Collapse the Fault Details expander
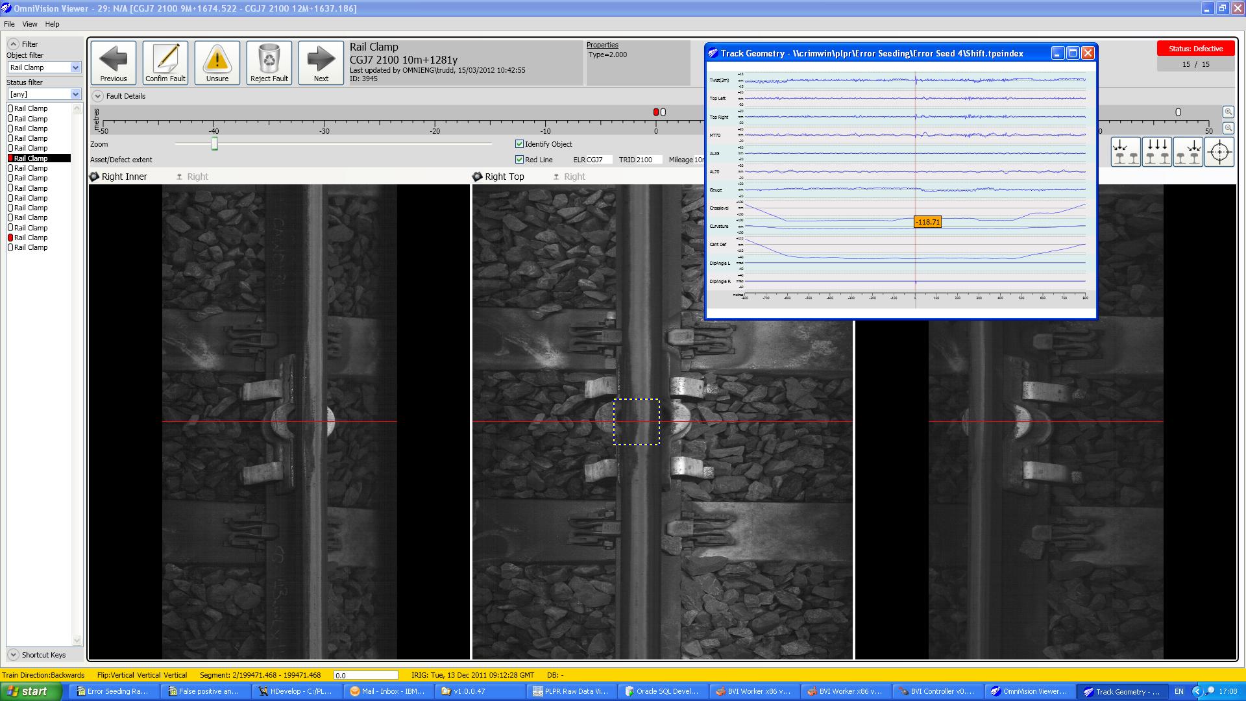Viewport: 1246px width, 701px height. tap(97, 96)
